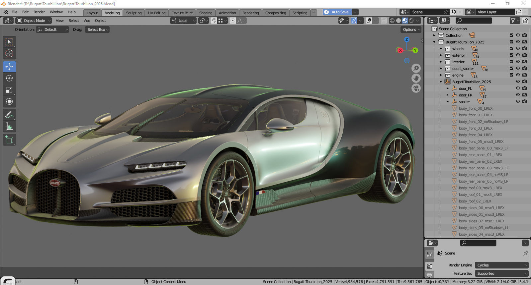
Task: Open the File menu
Action: point(15,12)
